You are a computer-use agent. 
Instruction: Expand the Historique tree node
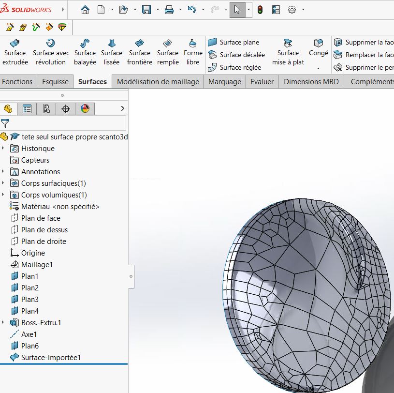3,149
